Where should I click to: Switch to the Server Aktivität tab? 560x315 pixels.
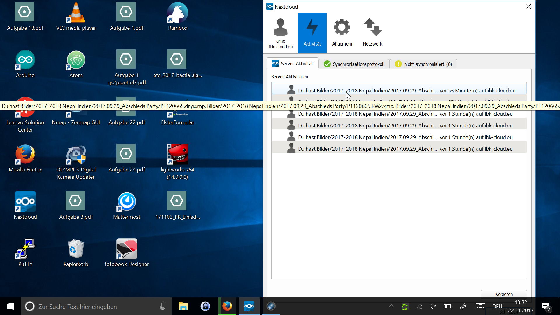click(293, 64)
